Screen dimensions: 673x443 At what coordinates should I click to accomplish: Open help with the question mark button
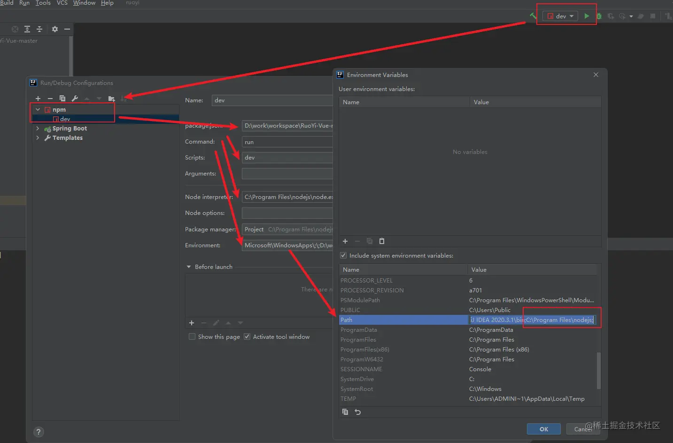coord(39,432)
